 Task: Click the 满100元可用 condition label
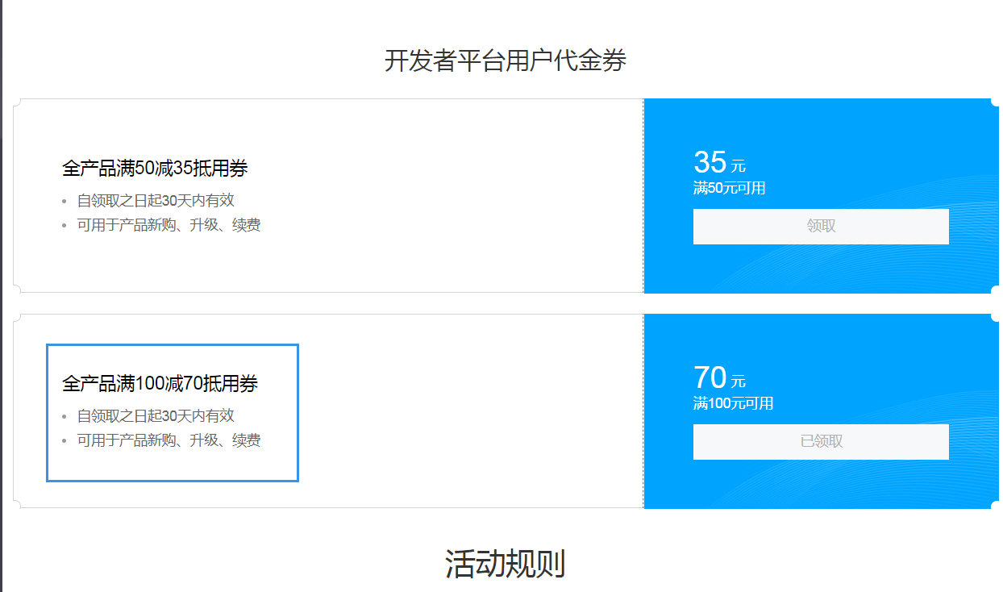(x=733, y=404)
